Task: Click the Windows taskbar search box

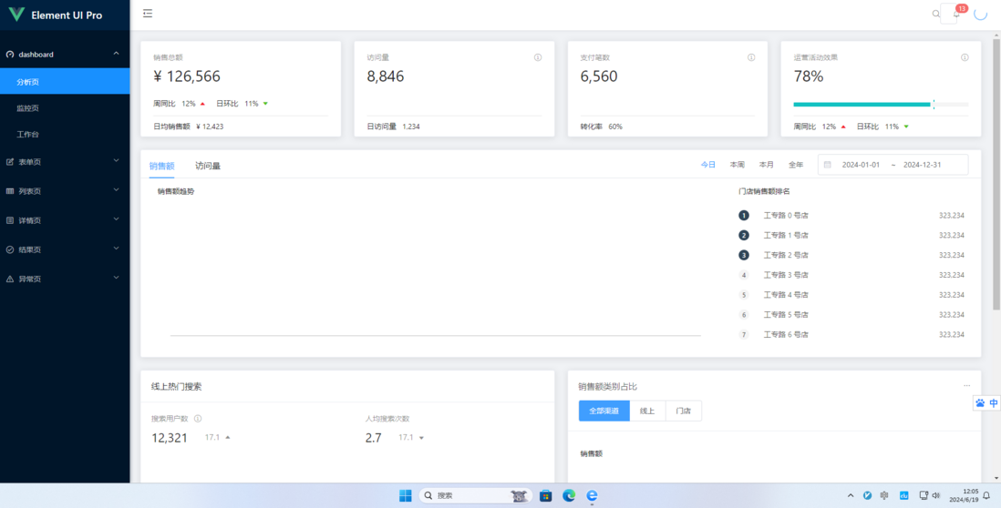Action: (476, 495)
